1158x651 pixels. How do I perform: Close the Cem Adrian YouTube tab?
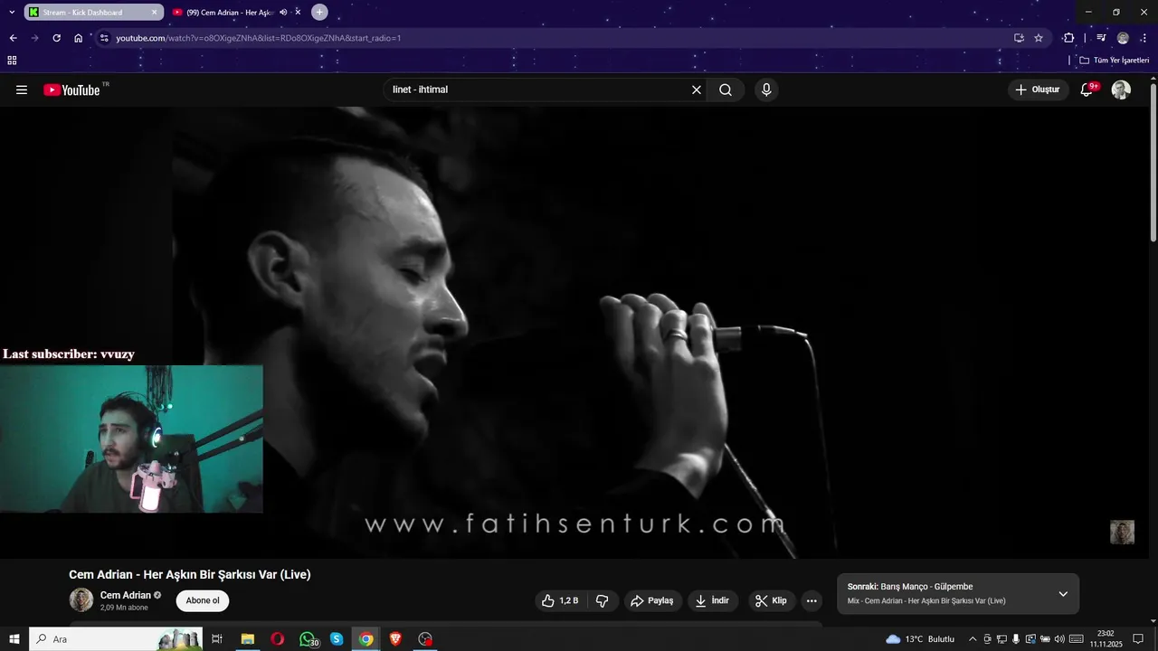[x=298, y=12]
